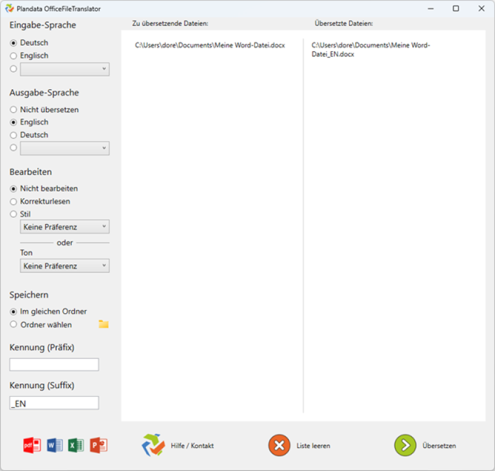
Task: Select Englisch as Eingabe-Sprache
Action: [x=14, y=56]
